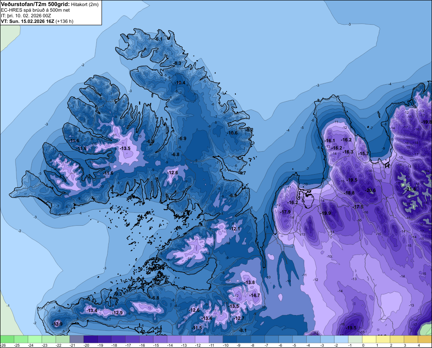Click the -10.6 temperature value
The width and height of the screenshot is (432, 348).
click(232, 133)
